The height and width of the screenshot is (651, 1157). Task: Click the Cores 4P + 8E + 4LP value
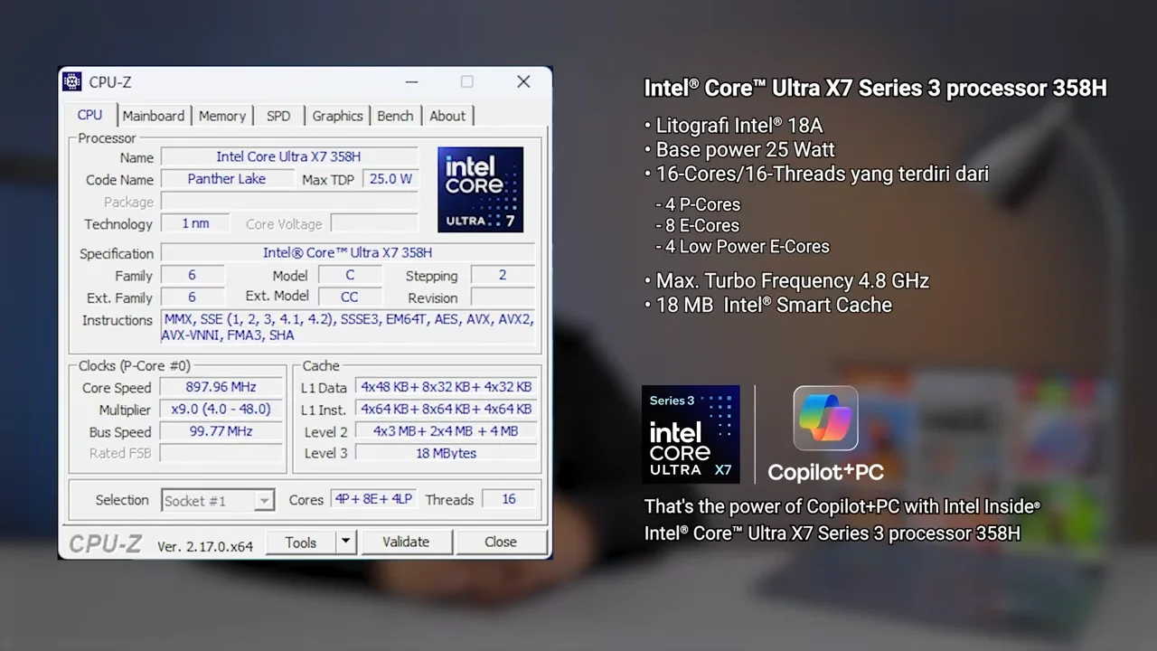tap(373, 499)
